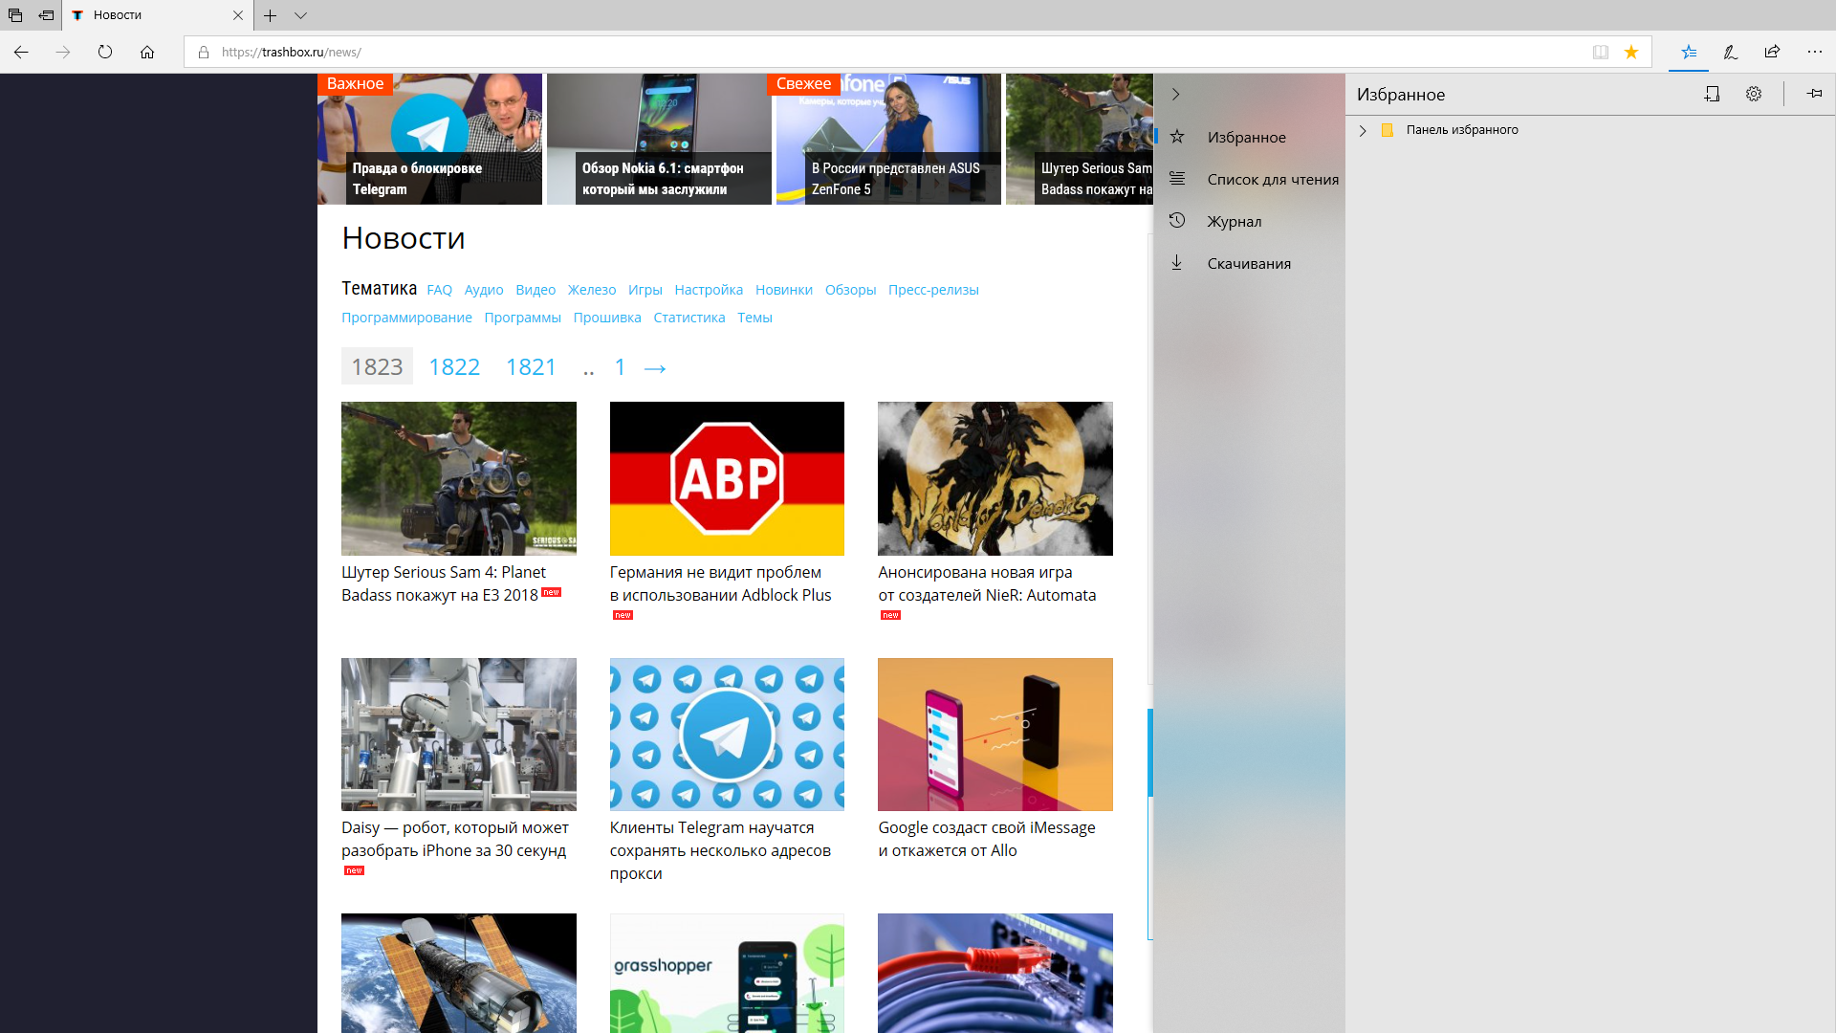Open the FAQ topic link
Image resolution: width=1836 pixels, height=1033 pixels.
coord(439,290)
